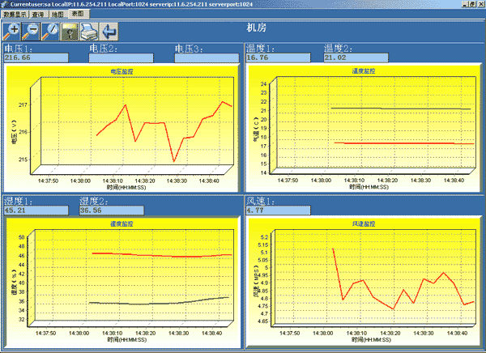Image resolution: width=486 pixels, height=353 pixels.
Task: Click the 湿度1 value field
Action: (x=36, y=211)
